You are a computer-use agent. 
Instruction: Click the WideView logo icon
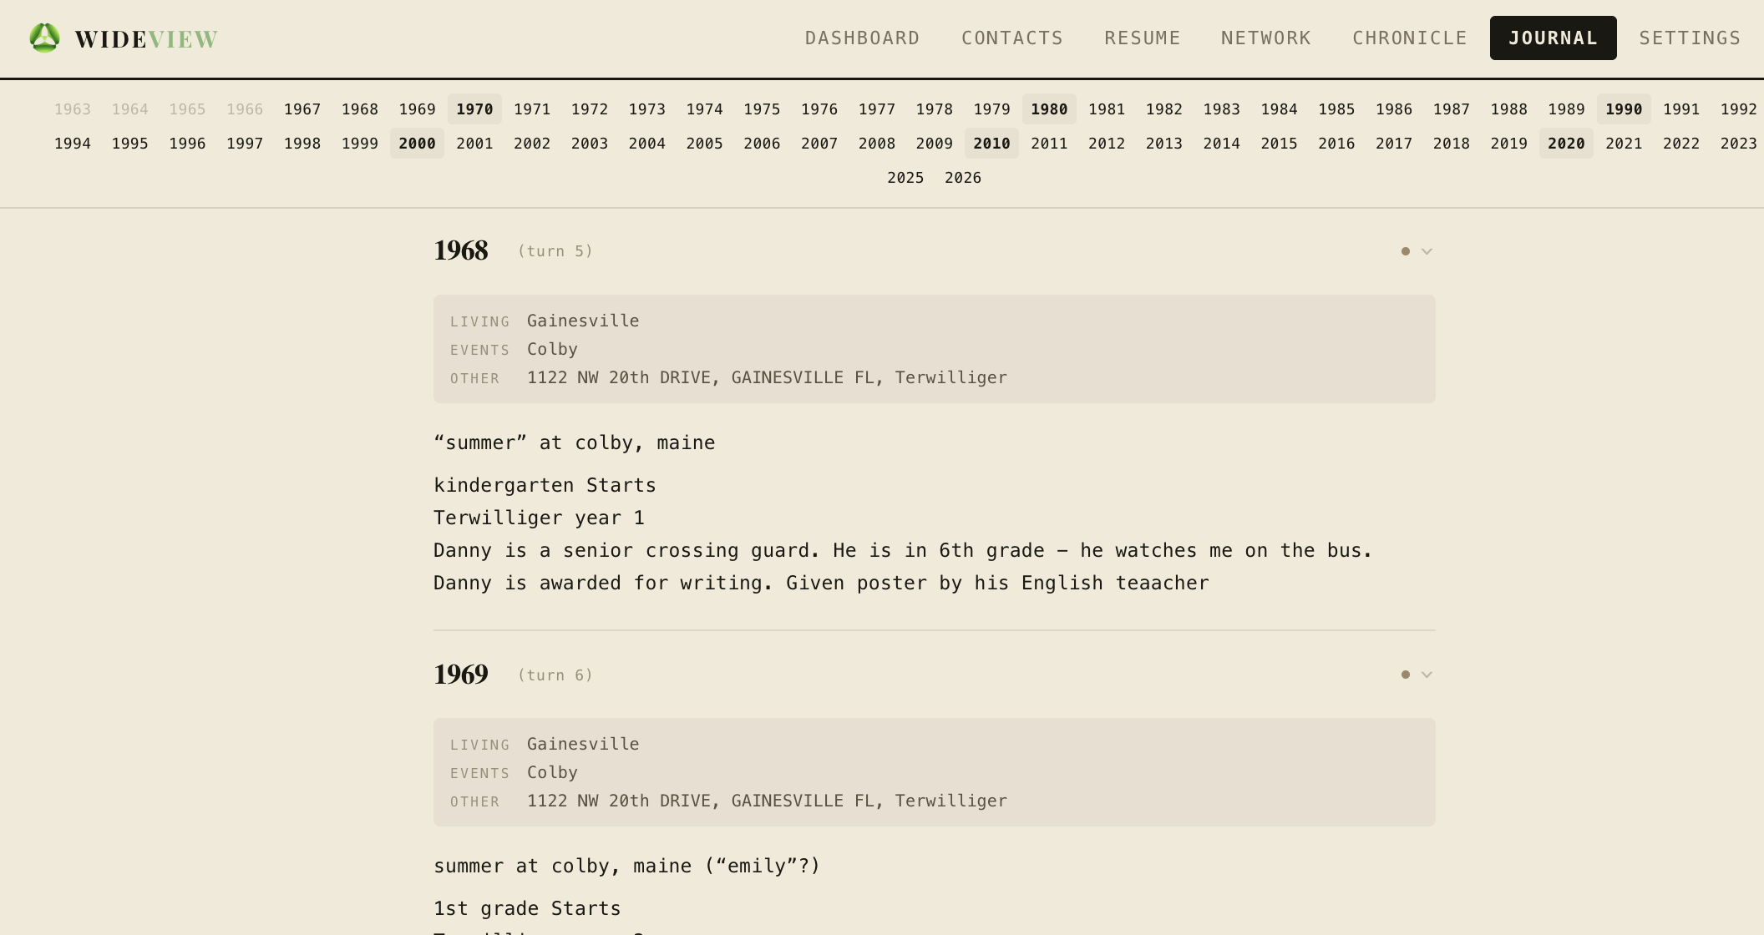pos(43,38)
